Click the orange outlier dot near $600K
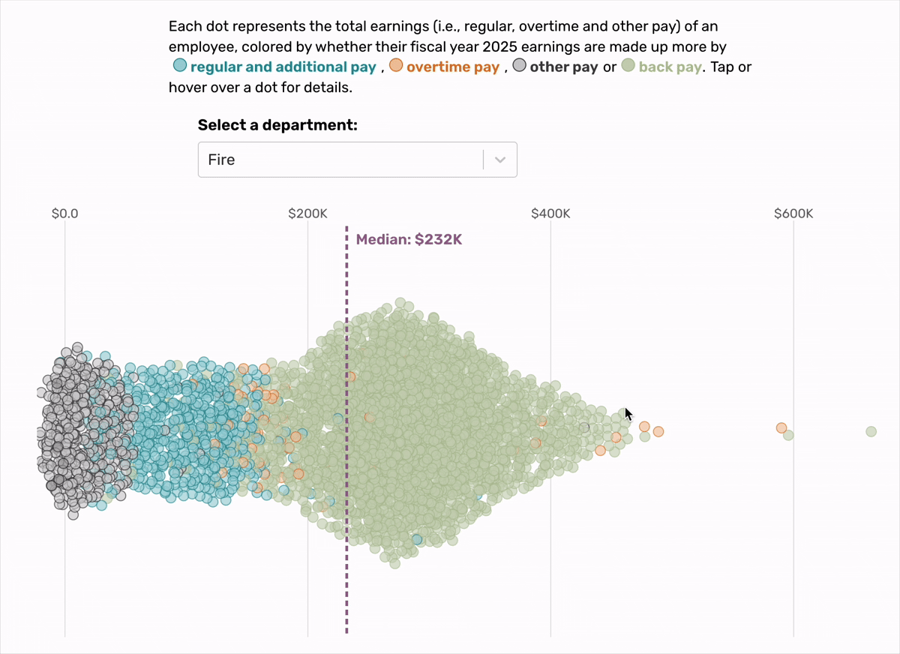This screenshot has height=654, width=900. (781, 427)
